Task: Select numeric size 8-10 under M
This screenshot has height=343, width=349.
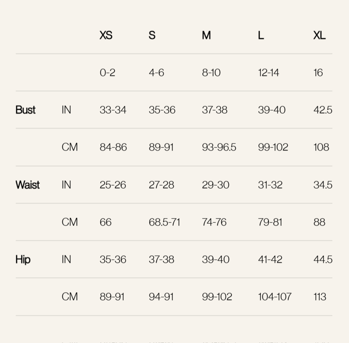Action: pyautogui.click(x=211, y=73)
